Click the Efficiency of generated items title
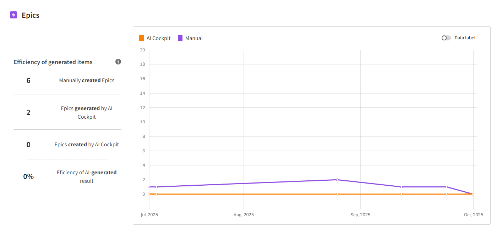 (53, 62)
